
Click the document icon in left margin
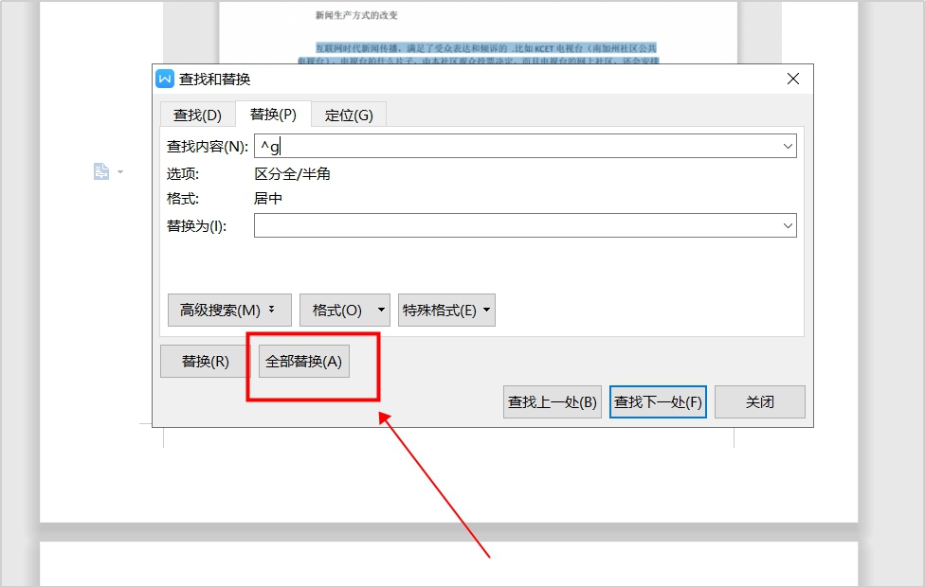(101, 171)
